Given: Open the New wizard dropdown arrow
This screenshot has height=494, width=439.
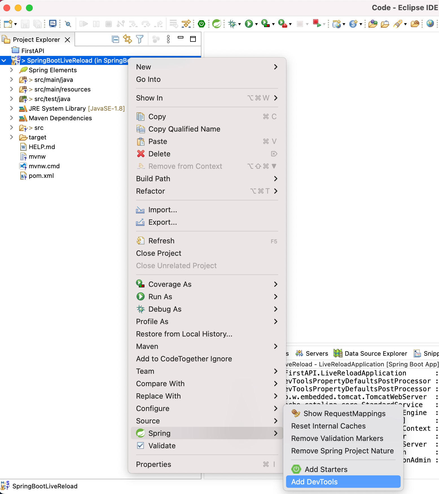Looking at the screenshot, I should [15, 24].
